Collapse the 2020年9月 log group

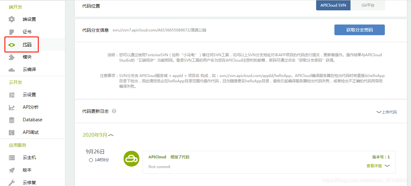tap(98, 135)
